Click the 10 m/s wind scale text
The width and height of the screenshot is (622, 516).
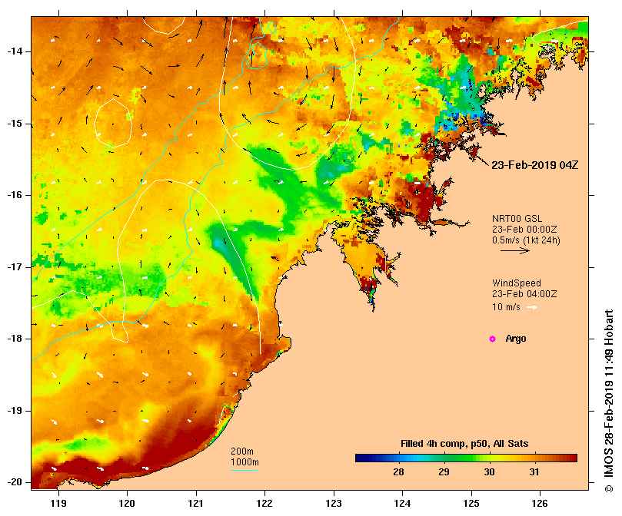[x=506, y=307]
